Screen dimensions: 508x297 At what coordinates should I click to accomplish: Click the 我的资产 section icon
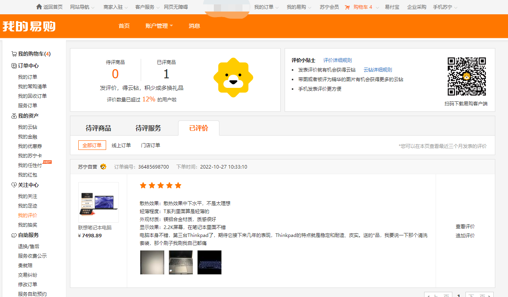(x=14, y=116)
